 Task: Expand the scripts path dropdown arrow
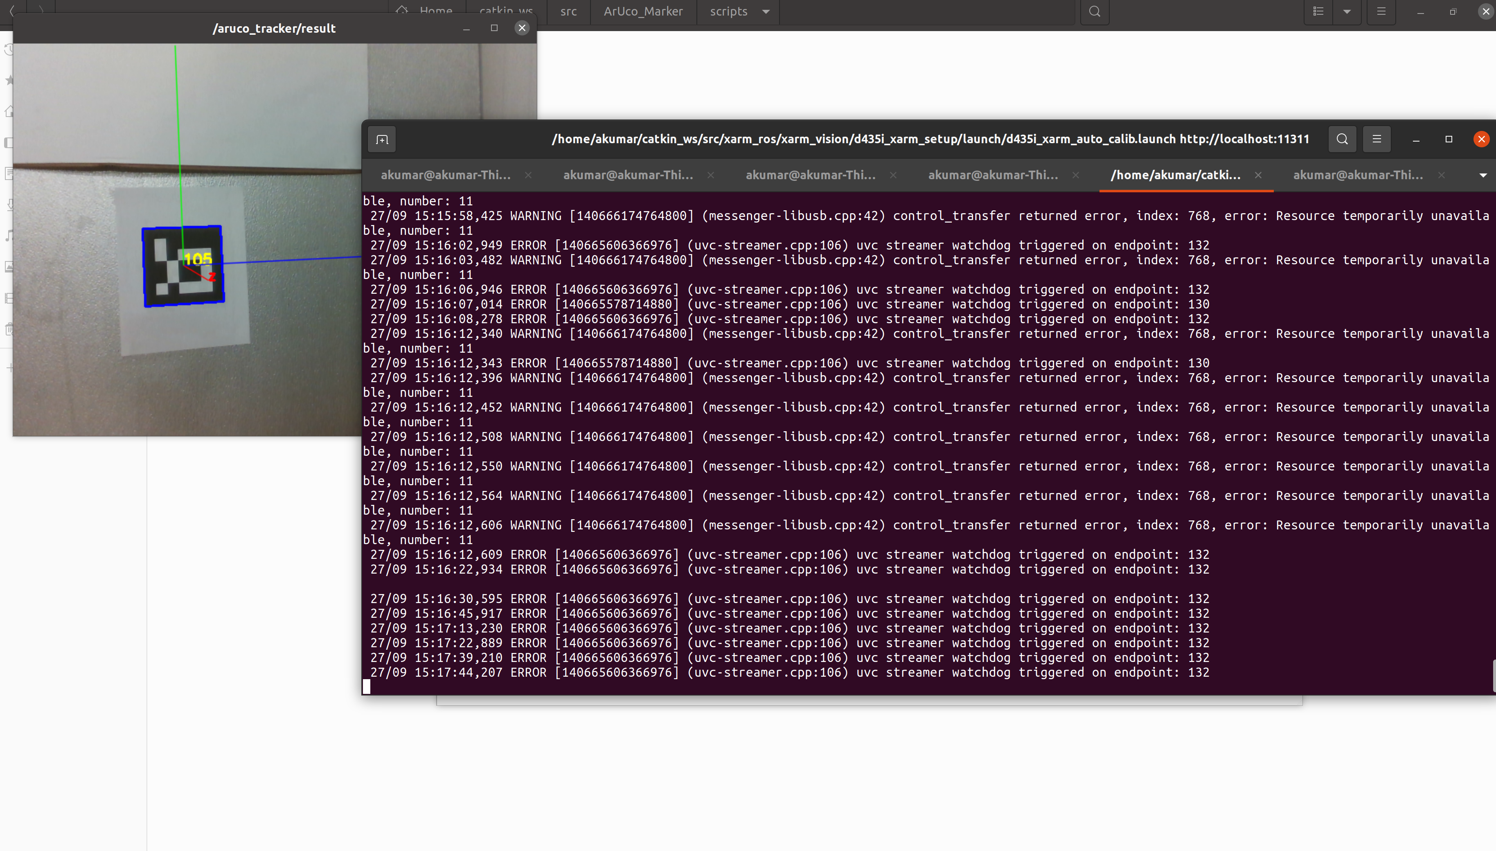pyautogui.click(x=766, y=11)
